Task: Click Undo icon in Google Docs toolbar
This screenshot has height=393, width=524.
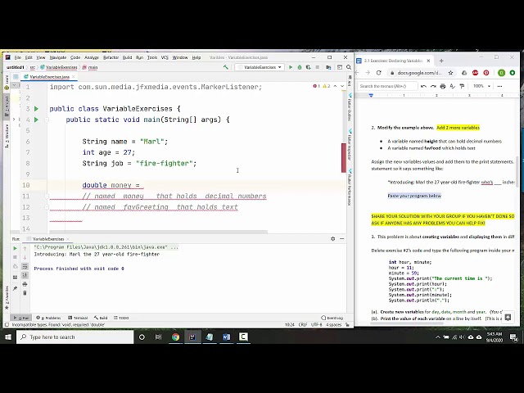Action: click(x=423, y=86)
